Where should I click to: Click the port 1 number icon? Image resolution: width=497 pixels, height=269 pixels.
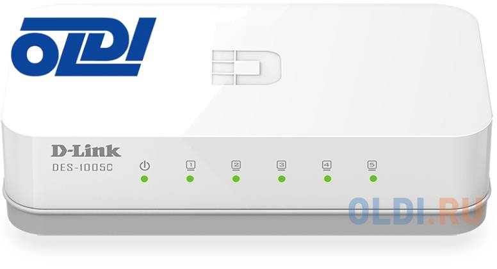click(x=190, y=165)
